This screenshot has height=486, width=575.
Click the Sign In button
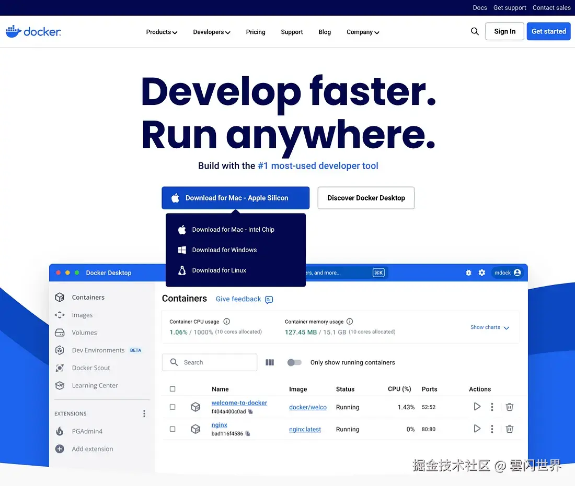[504, 31]
